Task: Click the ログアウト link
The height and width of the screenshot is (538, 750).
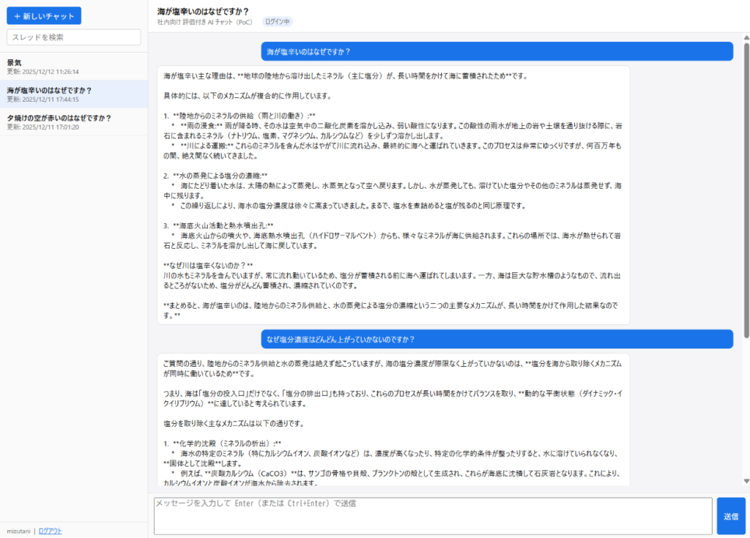Action: pos(50,531)
